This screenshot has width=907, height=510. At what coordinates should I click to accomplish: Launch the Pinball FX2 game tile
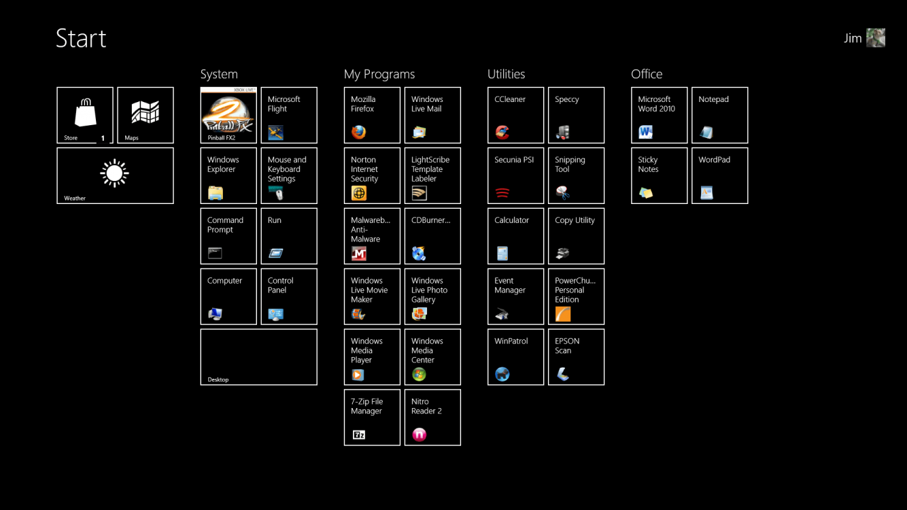(228, 115)
